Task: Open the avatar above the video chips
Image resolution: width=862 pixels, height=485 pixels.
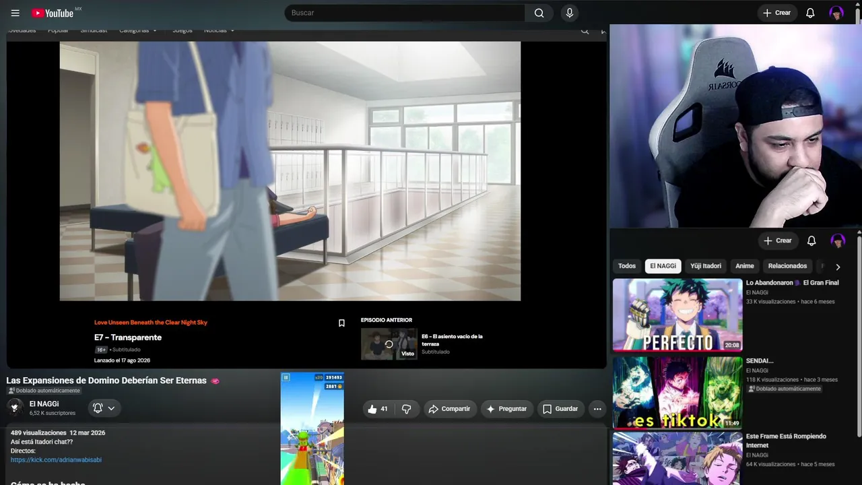Action: tap(838, 240)
